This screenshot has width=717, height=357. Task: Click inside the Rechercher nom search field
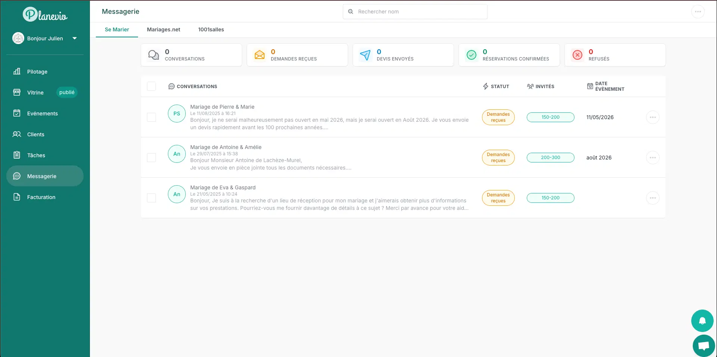click(415, 12)
